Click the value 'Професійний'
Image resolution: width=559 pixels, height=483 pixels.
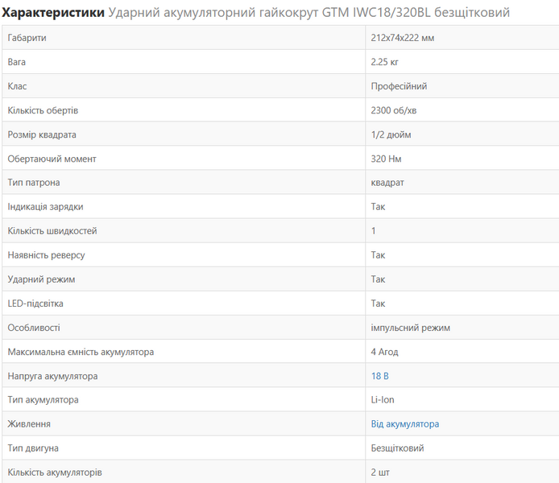pos(399,86)
